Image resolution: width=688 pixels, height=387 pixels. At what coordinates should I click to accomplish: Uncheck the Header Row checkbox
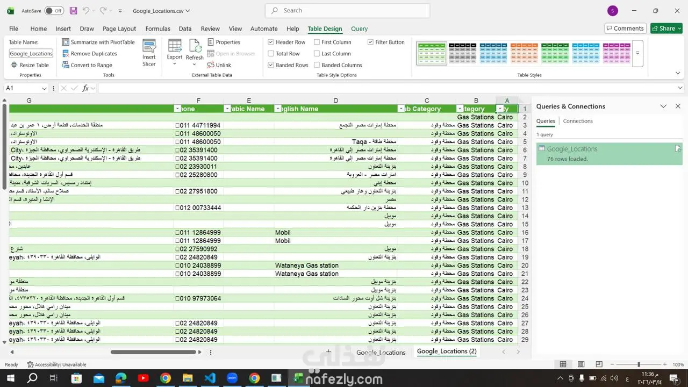271,42
